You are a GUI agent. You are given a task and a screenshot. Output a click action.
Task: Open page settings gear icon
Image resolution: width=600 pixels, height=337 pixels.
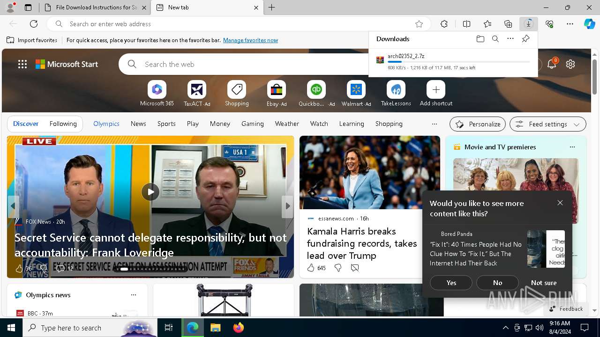click(570, 64)
